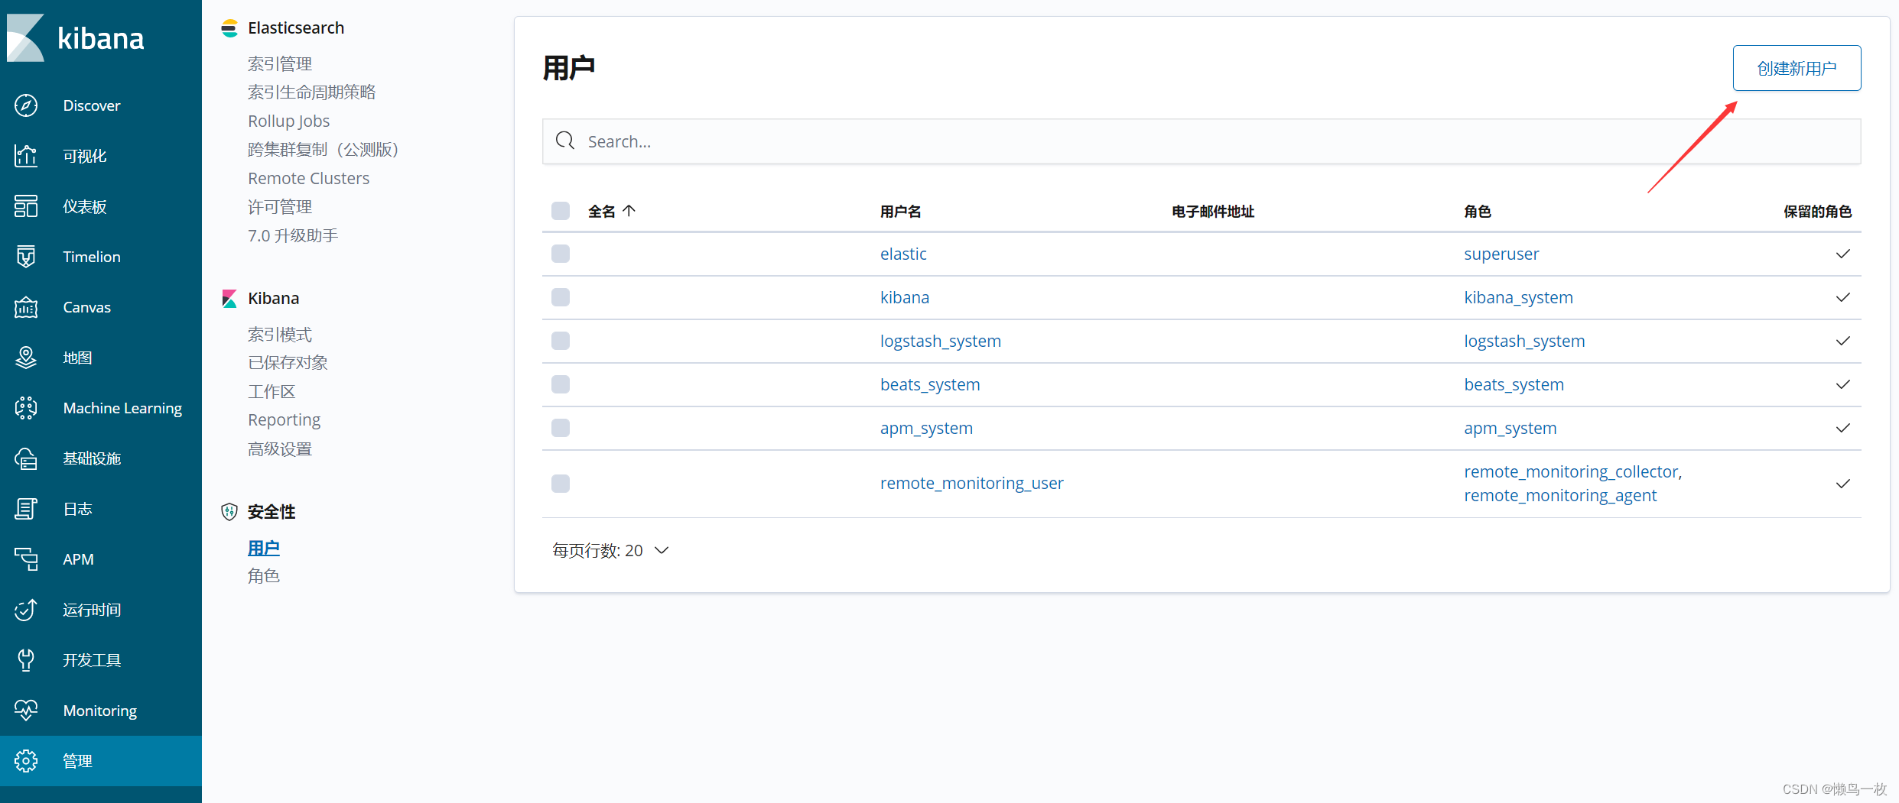
Task: Open the kibana username link
Action: 905,297
